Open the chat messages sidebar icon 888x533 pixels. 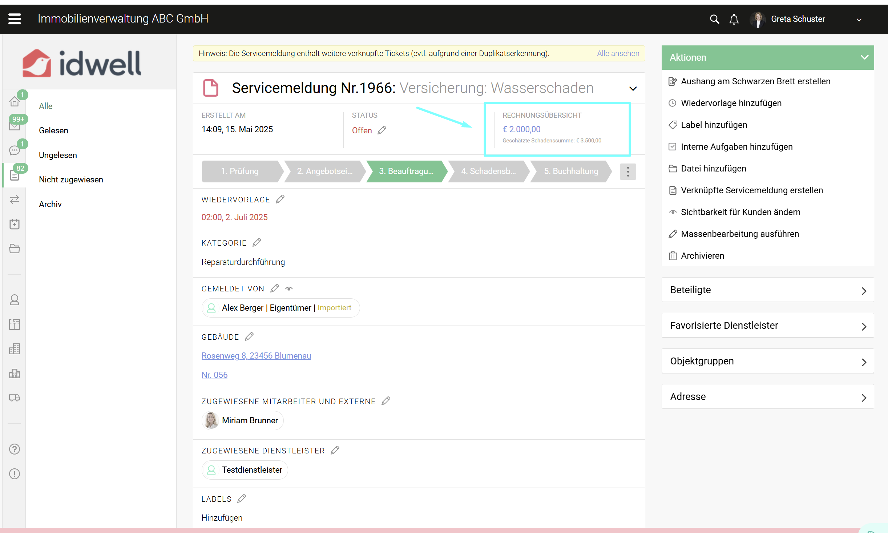coord(15,150)
